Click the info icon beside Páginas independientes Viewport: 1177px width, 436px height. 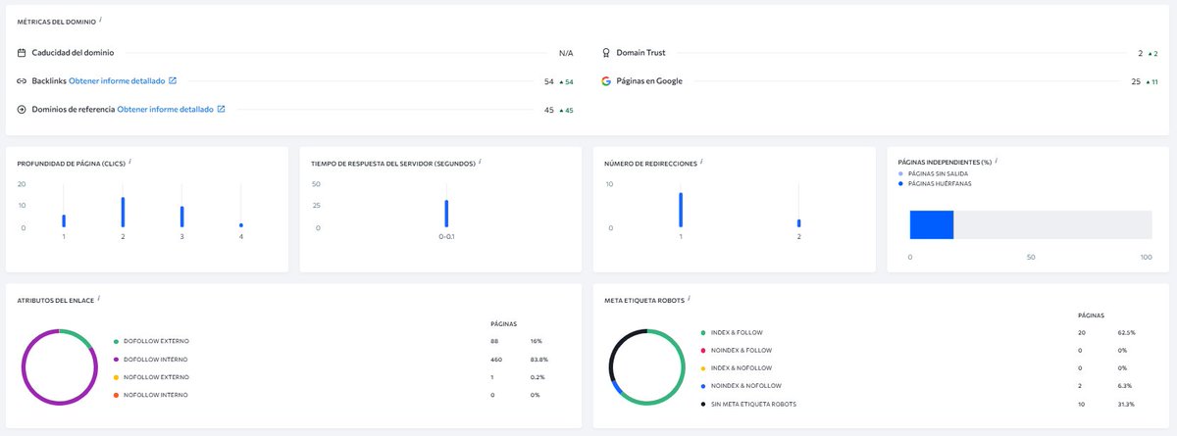point(997,161)
